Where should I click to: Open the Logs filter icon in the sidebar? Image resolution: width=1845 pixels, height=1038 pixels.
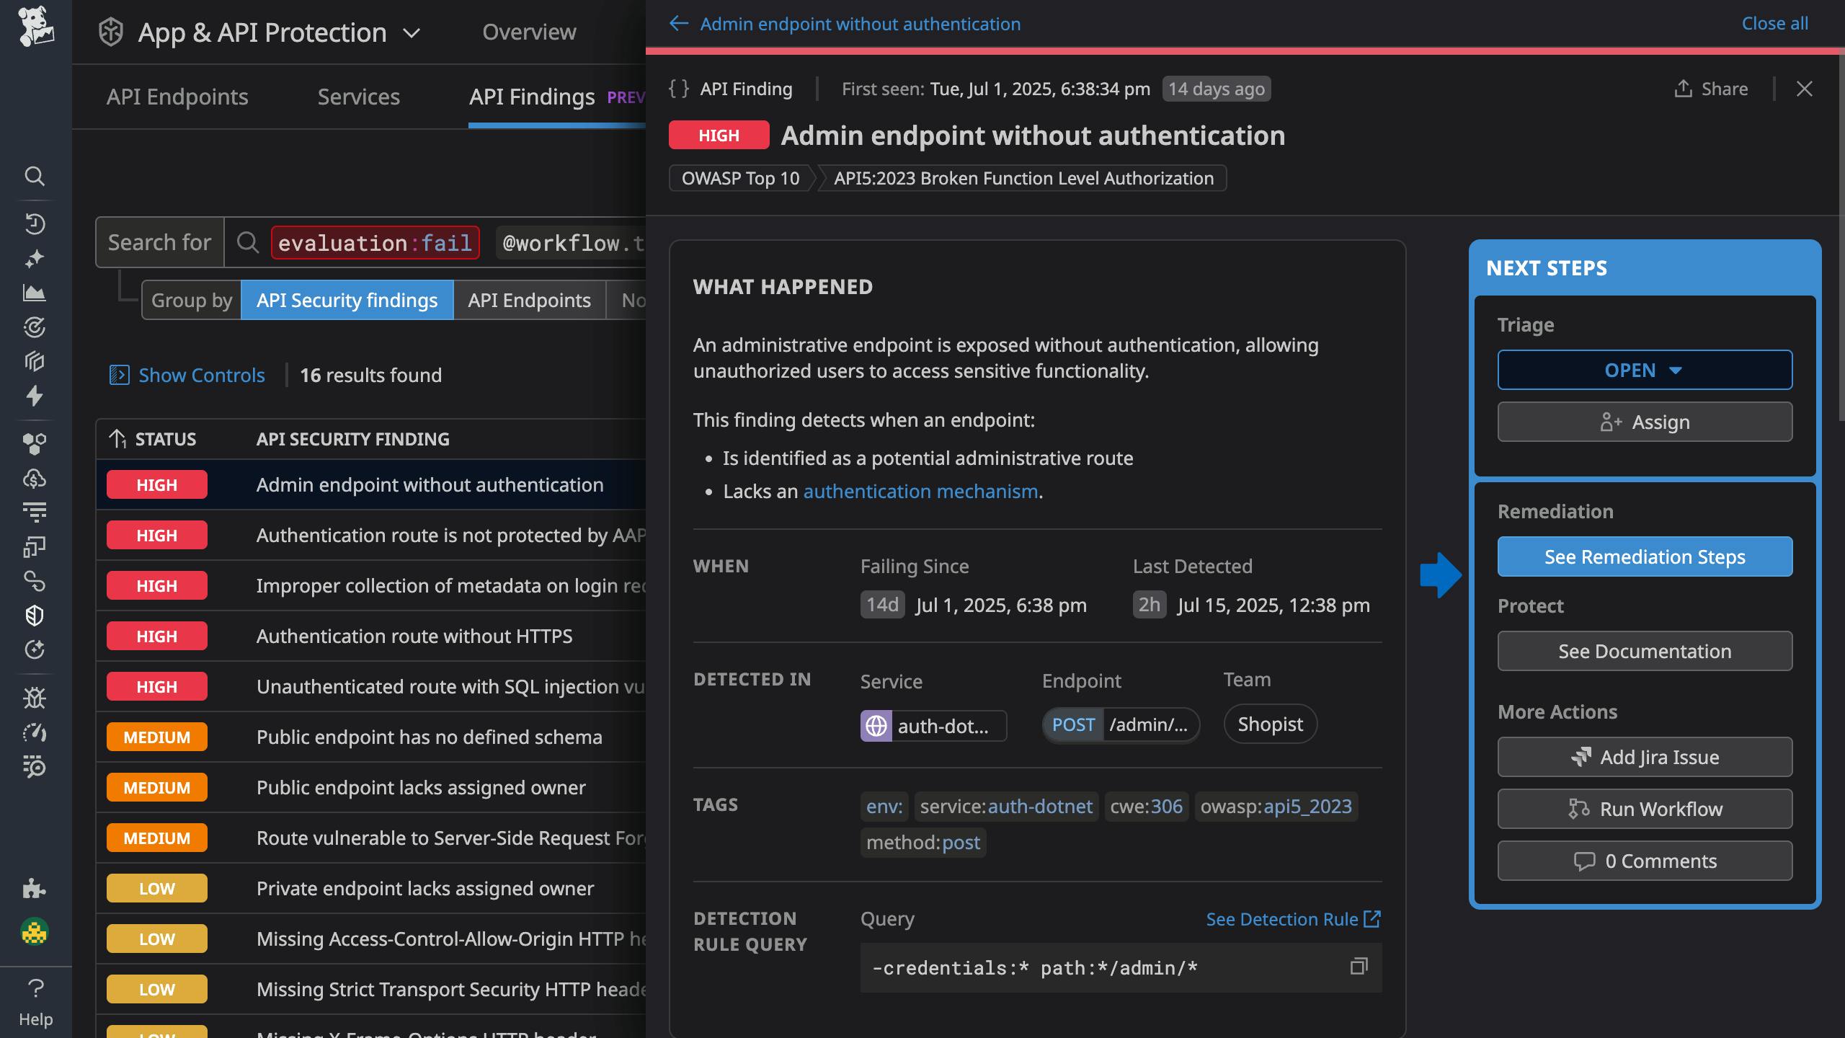pyautogui.click(x=35, y=512)
